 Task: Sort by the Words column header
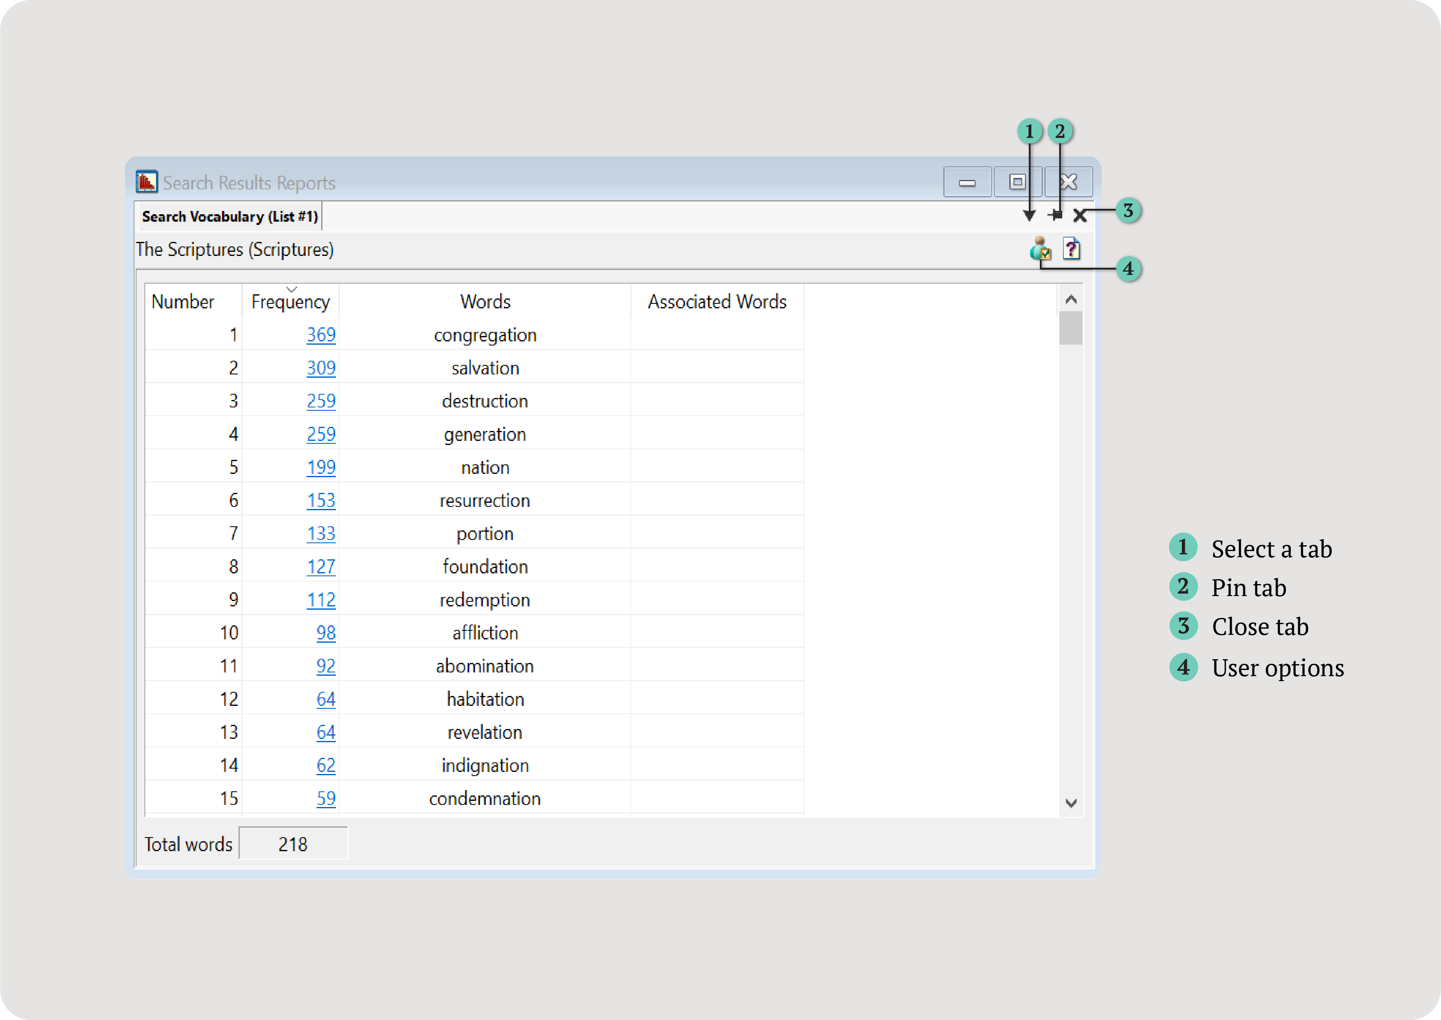(485, 302)
